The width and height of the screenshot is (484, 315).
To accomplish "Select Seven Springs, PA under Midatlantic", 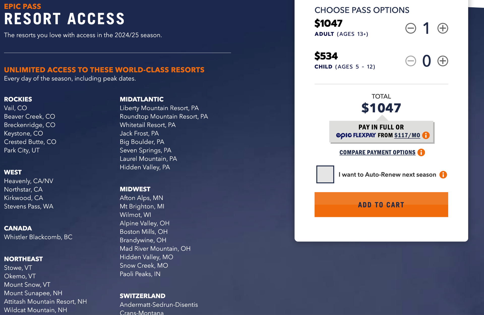I will (x=145, y=150).
